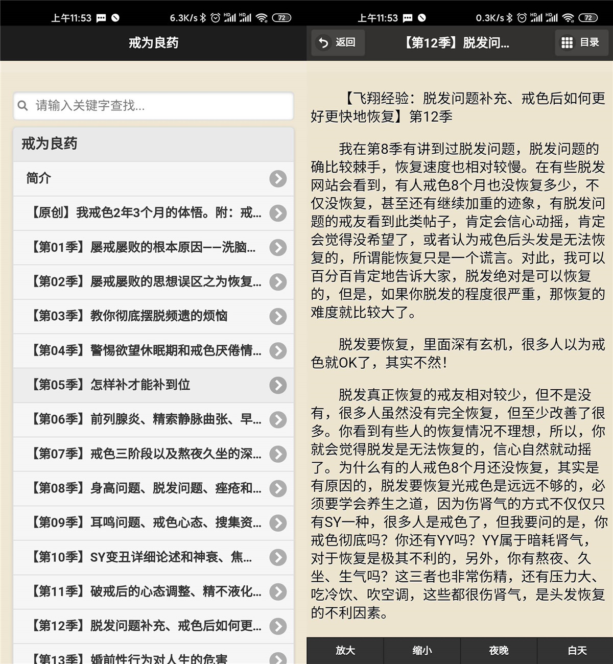Expand chevron for 【第12季】 chapter
The width and height of the screenshot is (613, 664).
pyautogui.click(x=278, y=626)
